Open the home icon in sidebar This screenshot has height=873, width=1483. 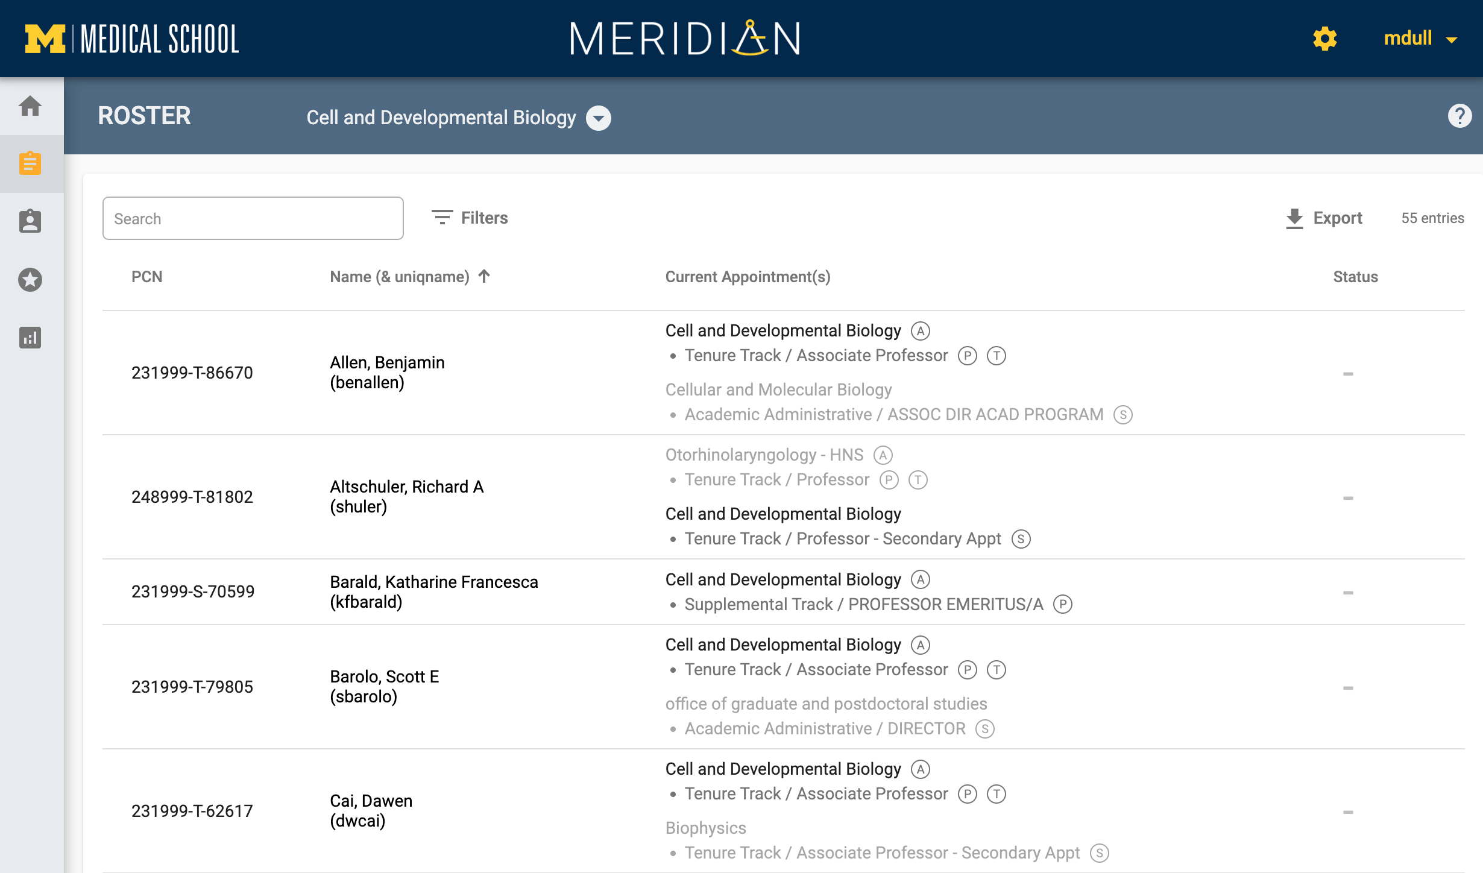[x=30, y=106]
